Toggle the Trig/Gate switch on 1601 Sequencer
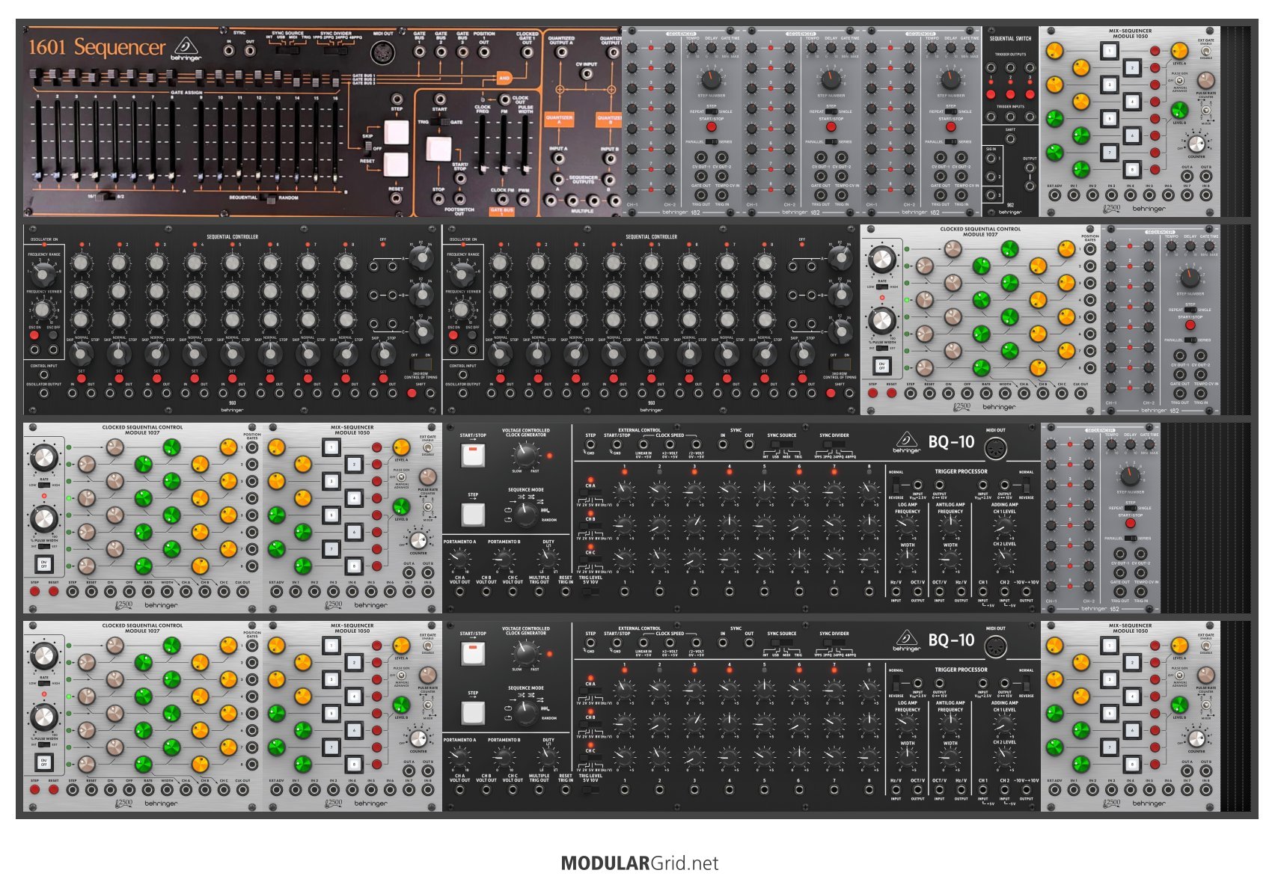The height and width of the screenshot is (879, 1281). click(x=439, y=122)
